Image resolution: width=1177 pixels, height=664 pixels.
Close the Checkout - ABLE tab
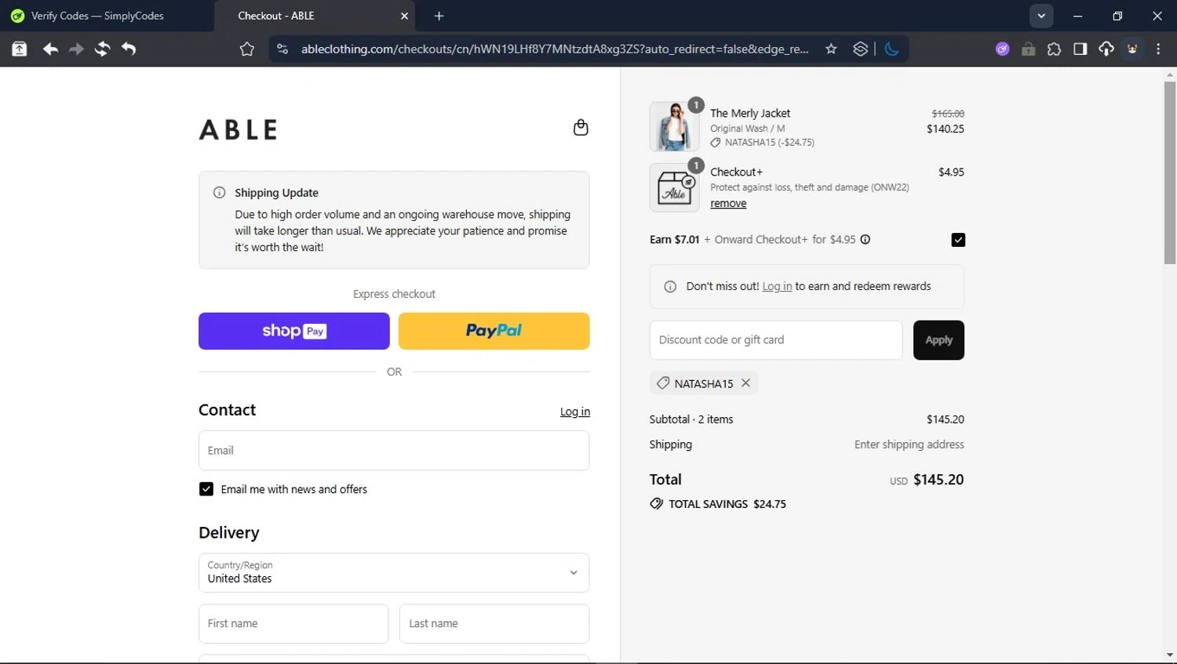pyautogui.click(x=404, y=16)
